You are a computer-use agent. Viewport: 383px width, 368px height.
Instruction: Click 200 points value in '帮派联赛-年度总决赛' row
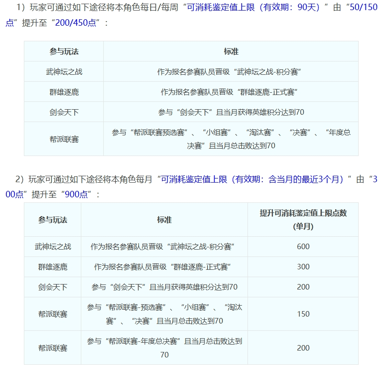(303, 348)
